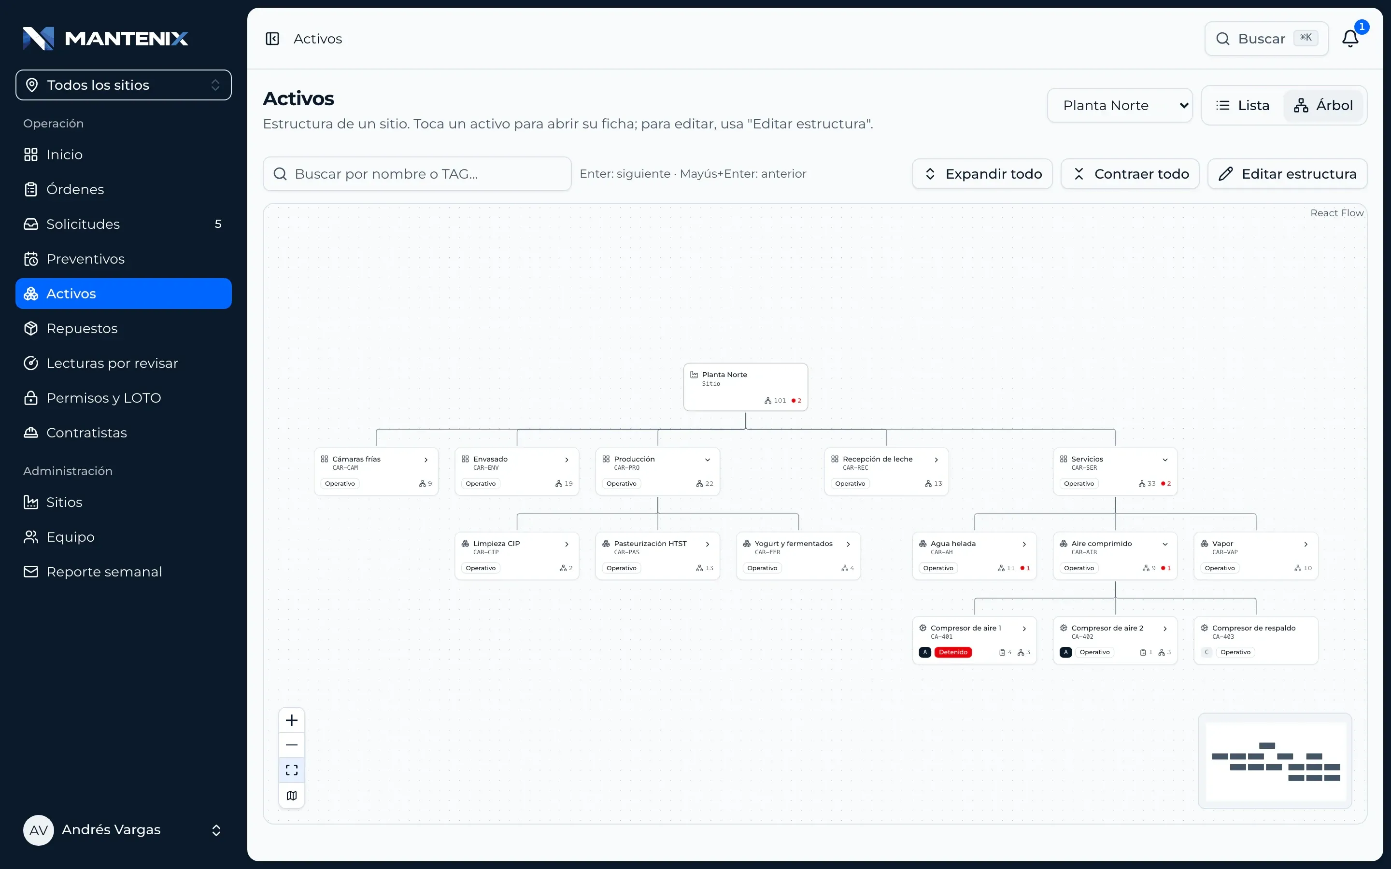Screen dimensions: 1391x869
Task: Click the minimap overview thumbnail
Action: pyautogui.click(x=1275, y=761)
